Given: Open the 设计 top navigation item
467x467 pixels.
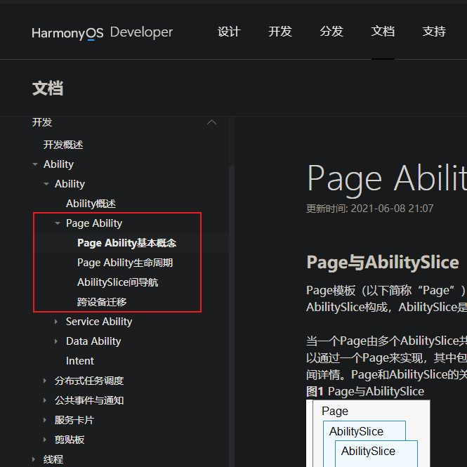Looking at the screenshot, I should 229,32.
